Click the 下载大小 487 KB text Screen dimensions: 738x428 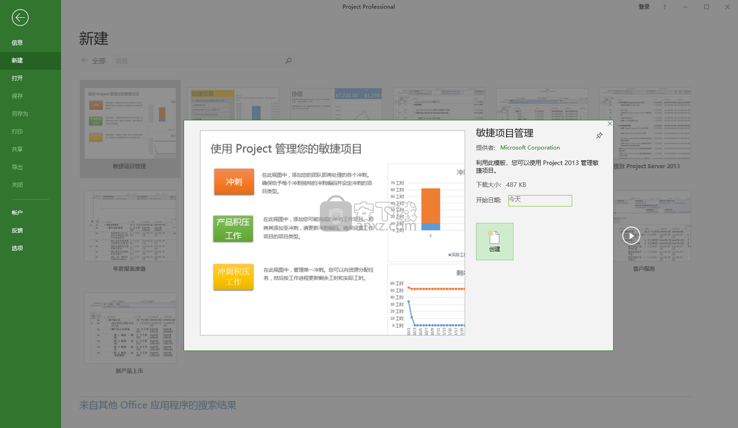[501, 185]
